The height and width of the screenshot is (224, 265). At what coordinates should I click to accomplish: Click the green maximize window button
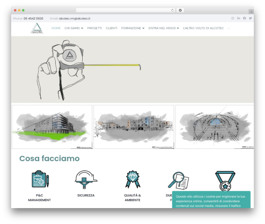click(23, 10)
